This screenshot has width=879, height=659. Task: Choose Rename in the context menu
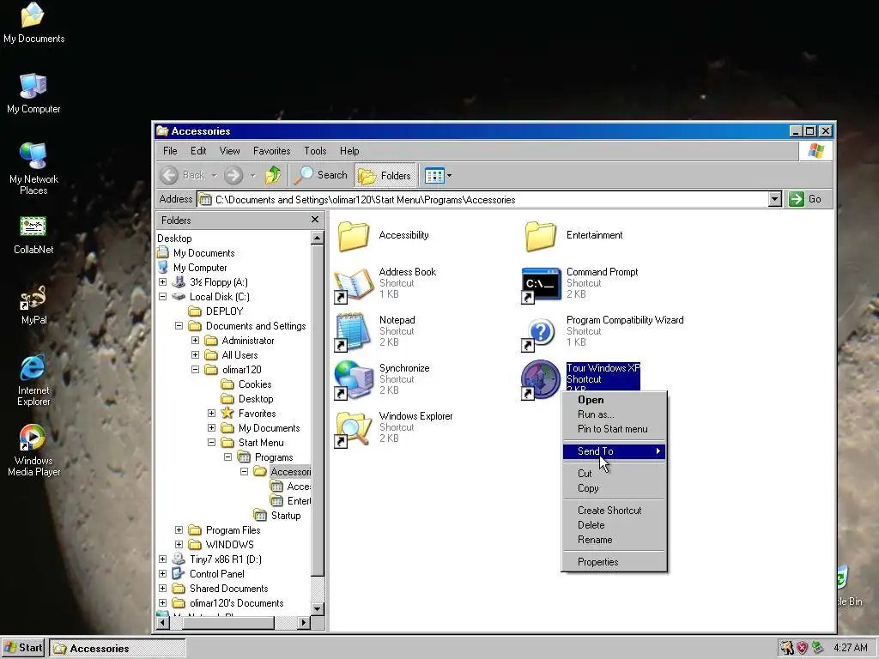(x=614, y=540)
